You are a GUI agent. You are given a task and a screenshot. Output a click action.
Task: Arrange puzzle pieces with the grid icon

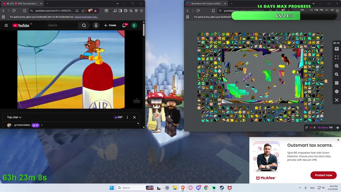pos(337,83)
